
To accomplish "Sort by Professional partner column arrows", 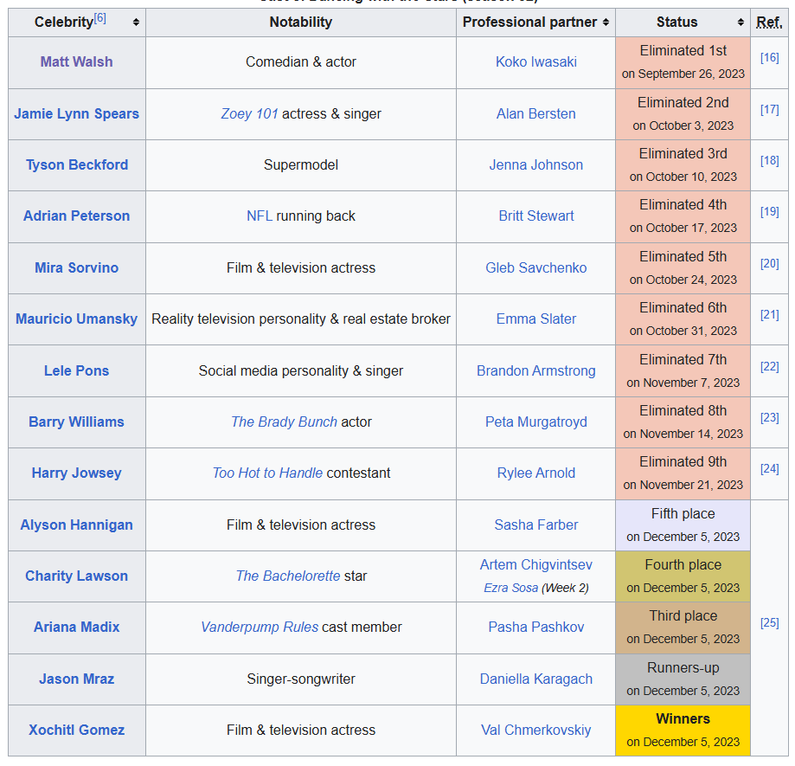I will coord(606,23).
